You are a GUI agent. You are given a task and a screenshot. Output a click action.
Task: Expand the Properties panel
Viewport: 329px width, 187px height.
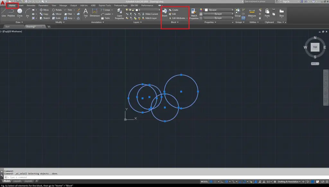click(210, 22)
